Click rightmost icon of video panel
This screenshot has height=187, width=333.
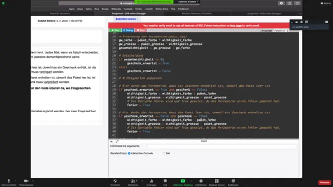click(x=327, y=22)
